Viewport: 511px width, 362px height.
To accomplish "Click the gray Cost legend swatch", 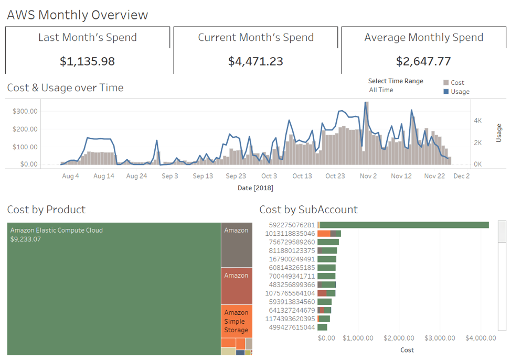I will (x=446, y=83).
